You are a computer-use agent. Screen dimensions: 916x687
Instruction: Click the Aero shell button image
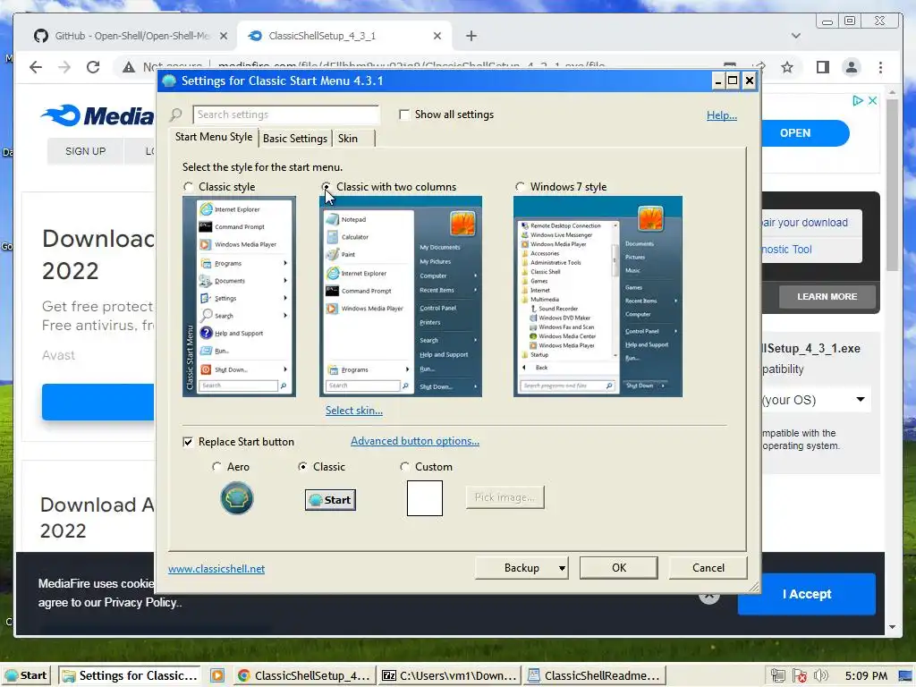[236, 498]
